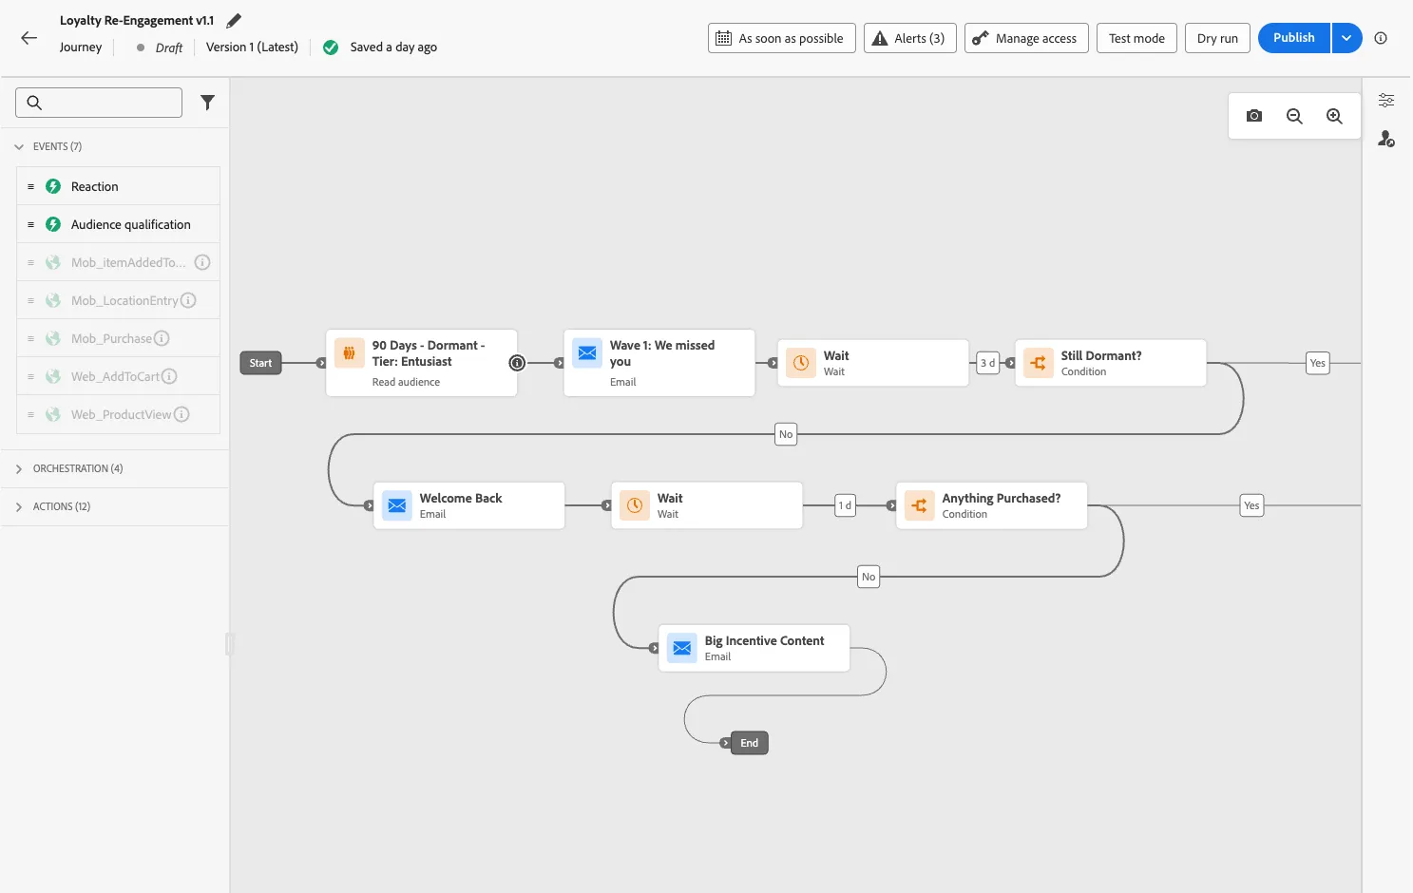Show info for Web_ProductView event

click(181, 414)
